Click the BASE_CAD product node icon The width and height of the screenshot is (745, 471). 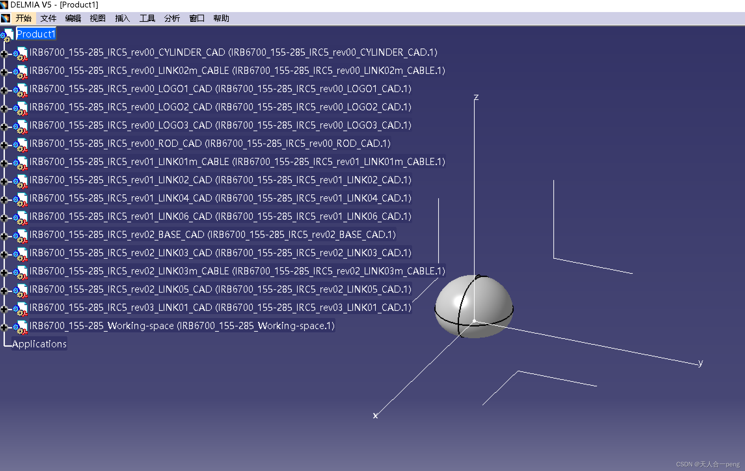[x=20, y=236]
